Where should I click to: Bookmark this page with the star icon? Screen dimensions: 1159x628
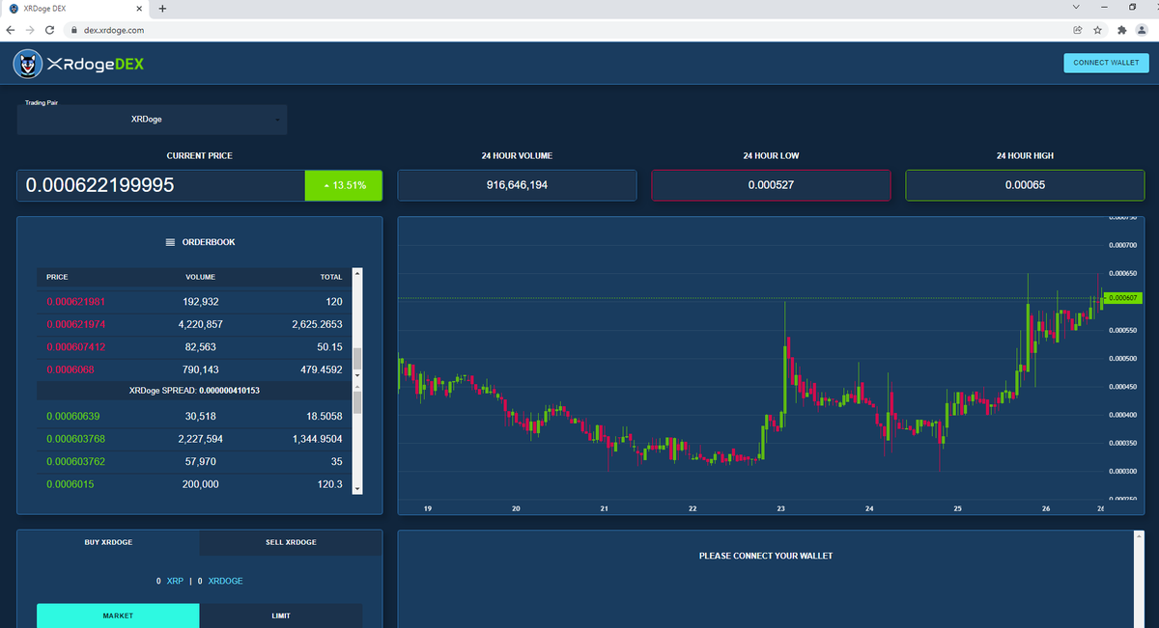(x=1097, y=30)
